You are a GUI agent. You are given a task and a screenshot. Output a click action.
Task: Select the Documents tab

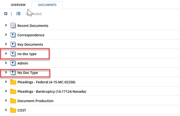(x=47, y=5)
